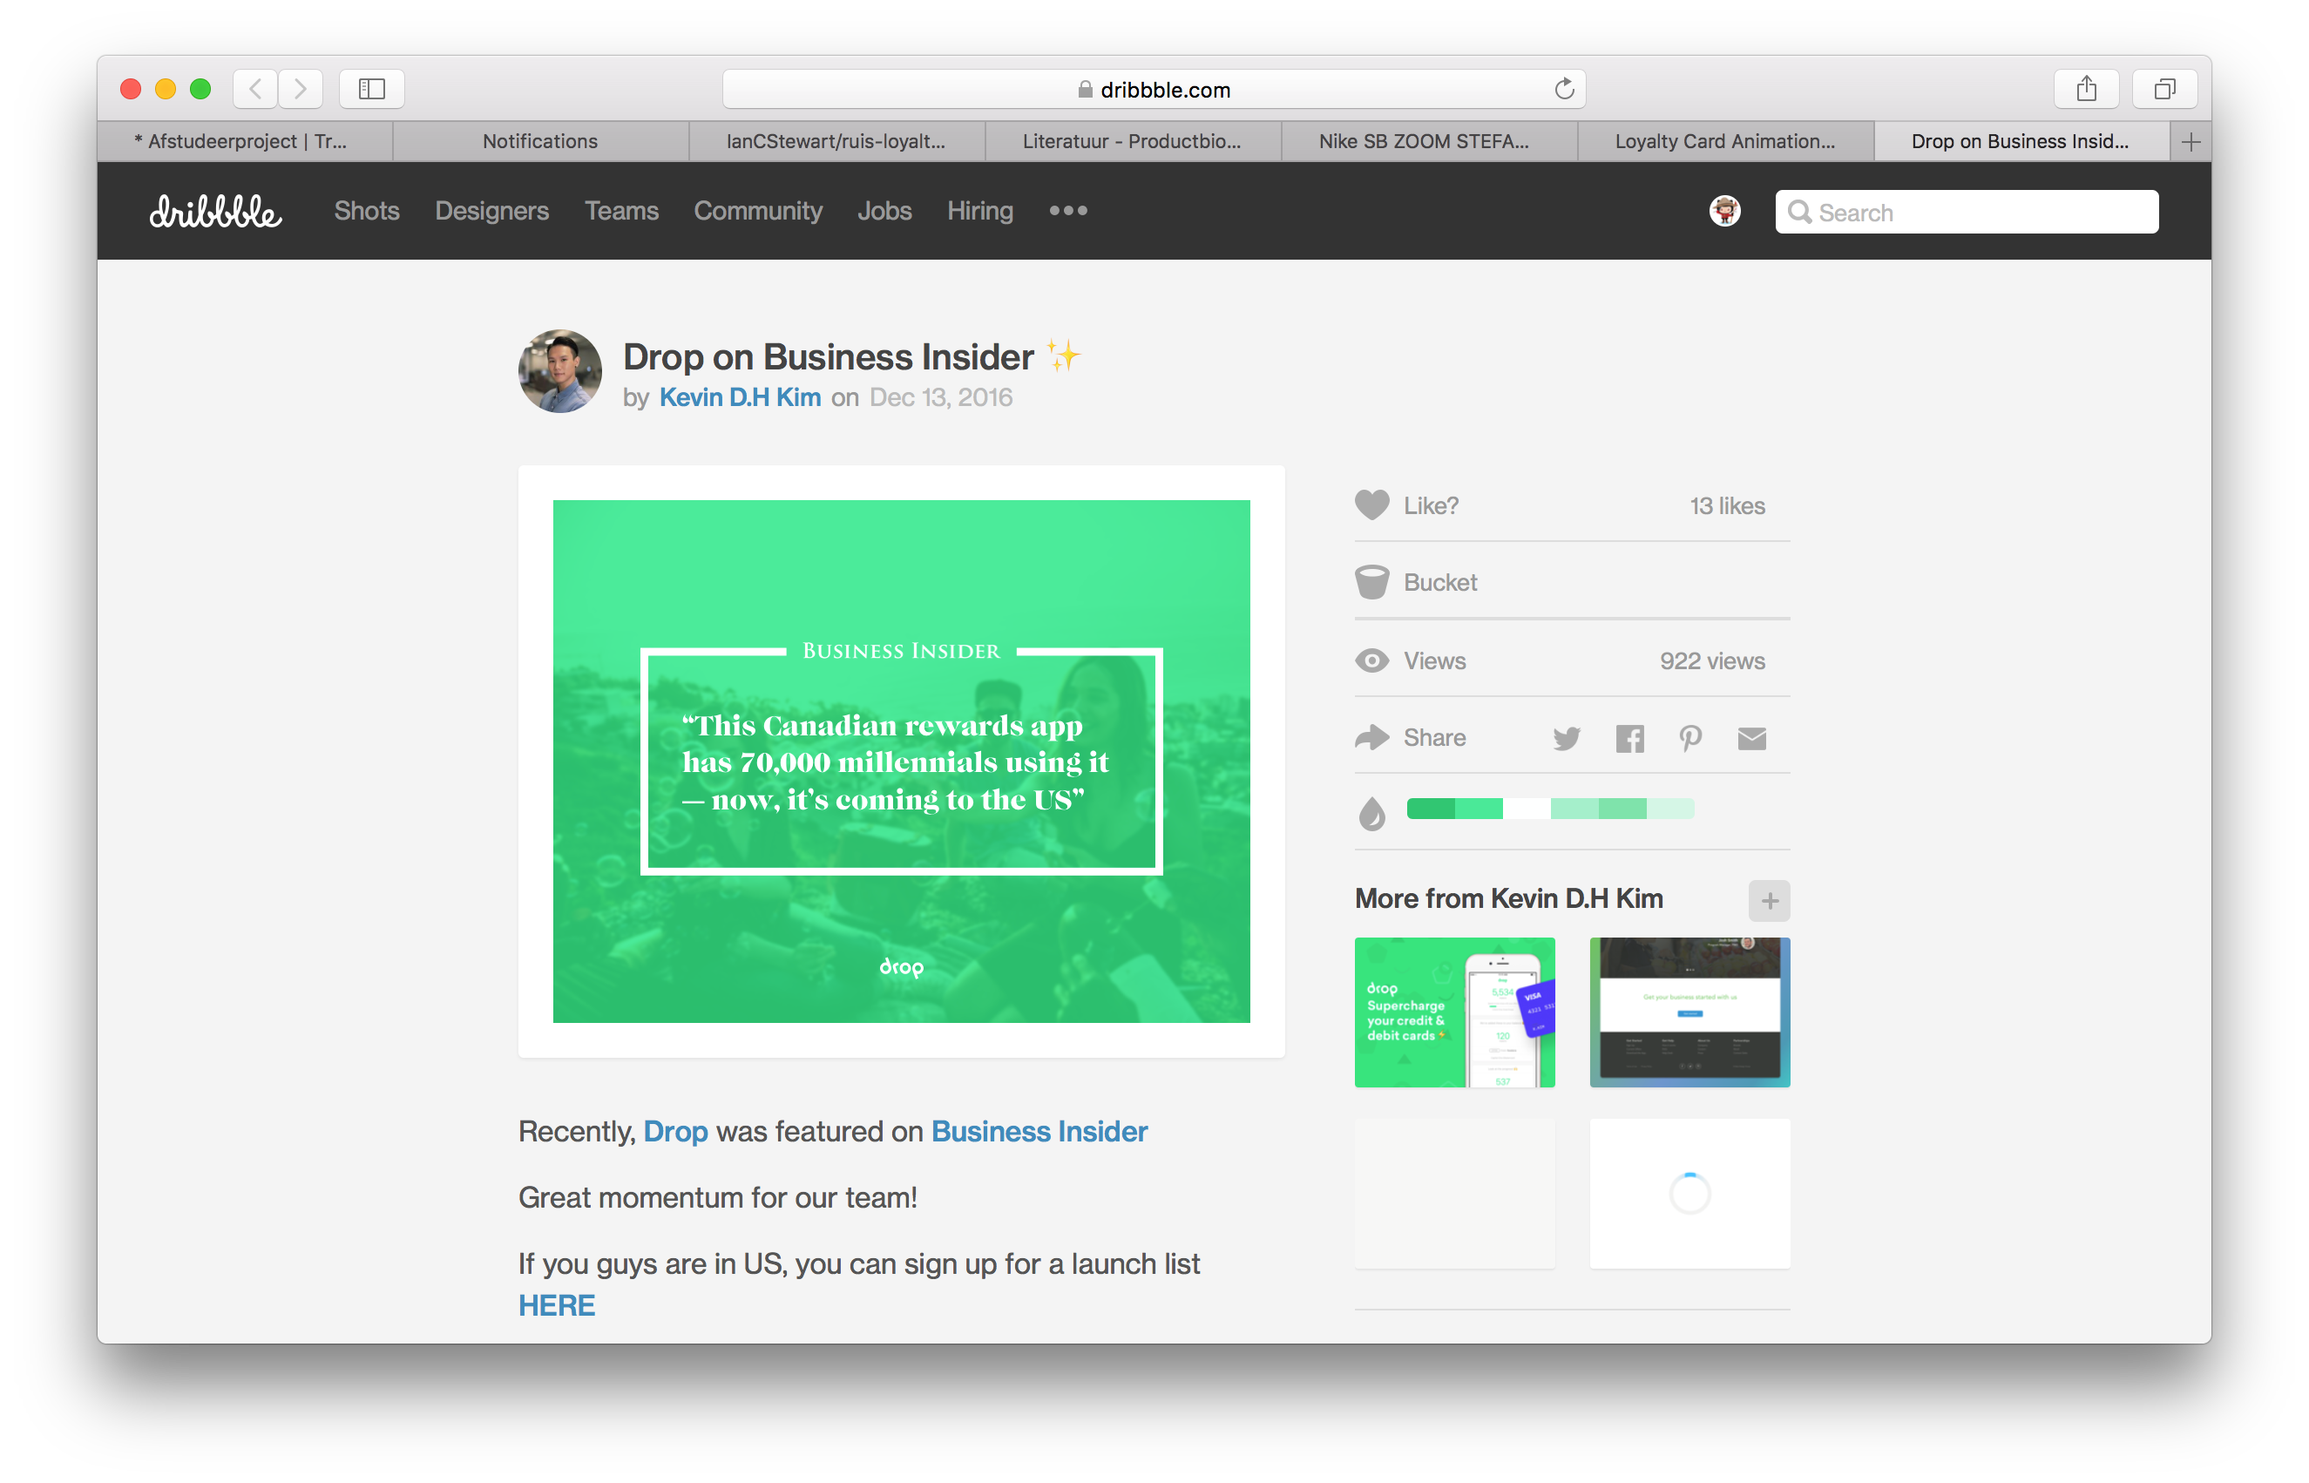Click the Like? label
The height and width of the screenshot is (1483, 2309).
tap(1431, 505)
